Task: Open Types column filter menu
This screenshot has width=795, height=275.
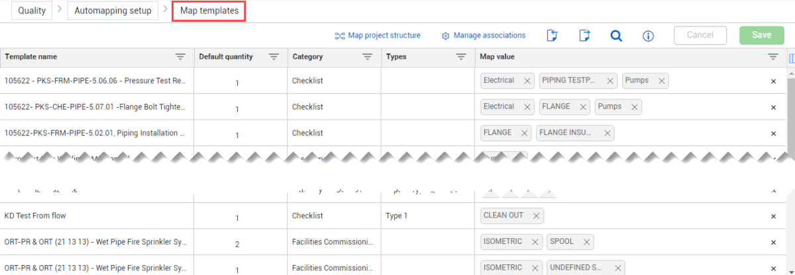Action: 461,57
